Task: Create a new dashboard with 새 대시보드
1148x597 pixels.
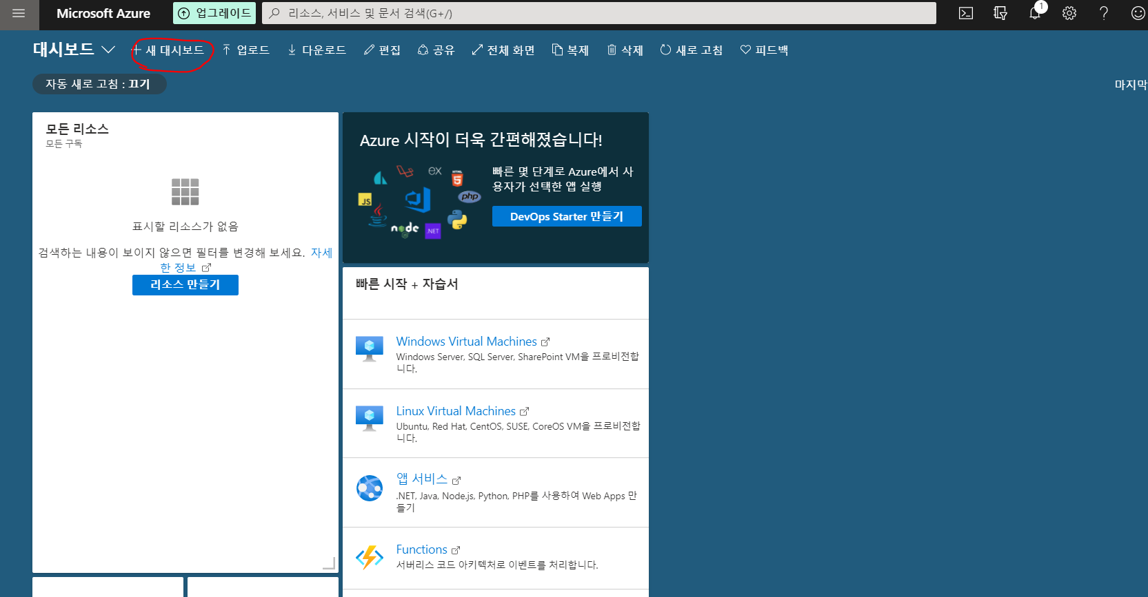Action: click(168, 50)
